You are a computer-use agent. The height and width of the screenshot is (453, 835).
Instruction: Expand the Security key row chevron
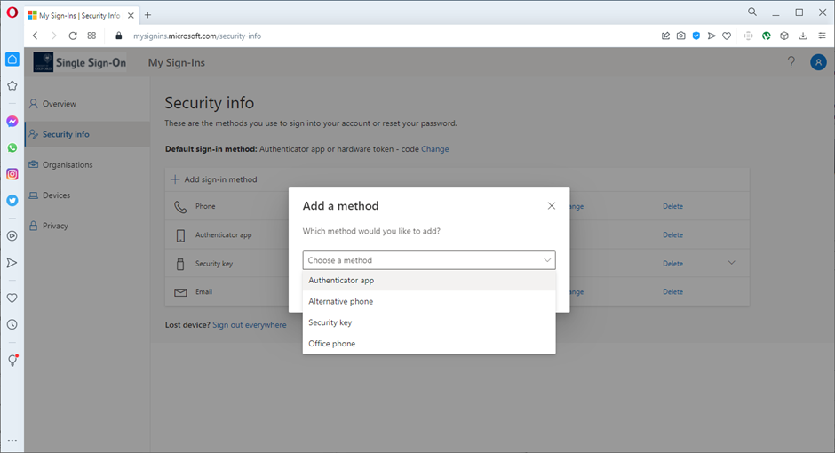click(x=732, y=263)
